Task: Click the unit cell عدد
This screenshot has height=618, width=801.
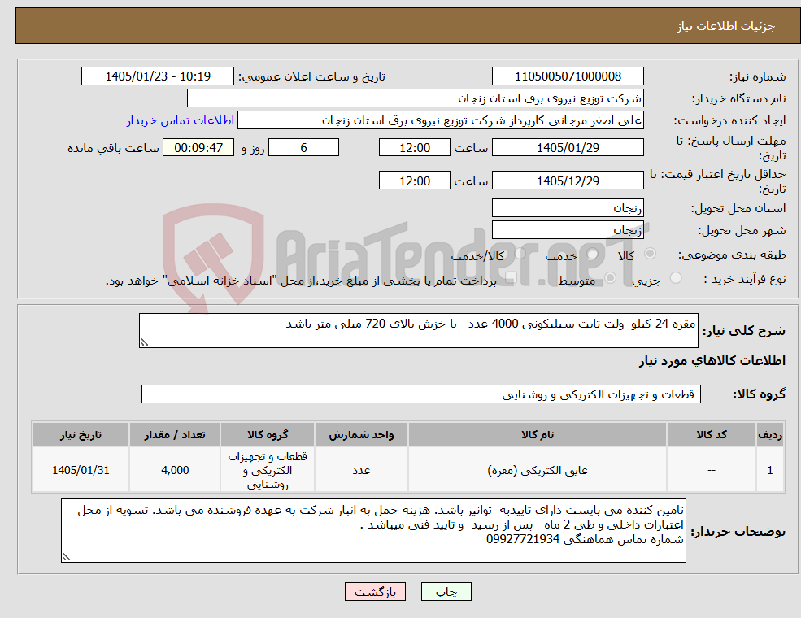Action: pos(361,470)
